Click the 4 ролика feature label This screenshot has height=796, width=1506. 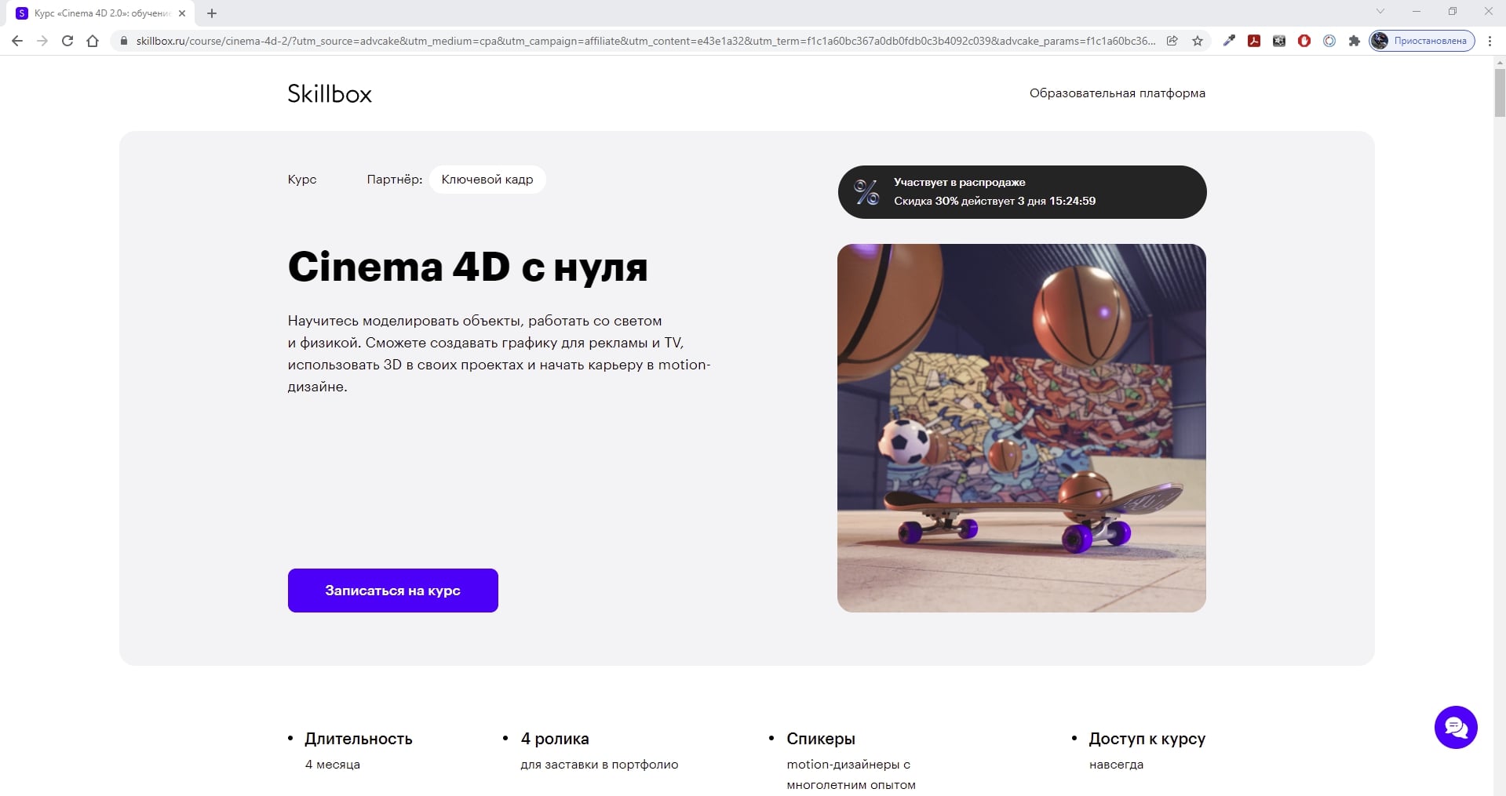555,739
